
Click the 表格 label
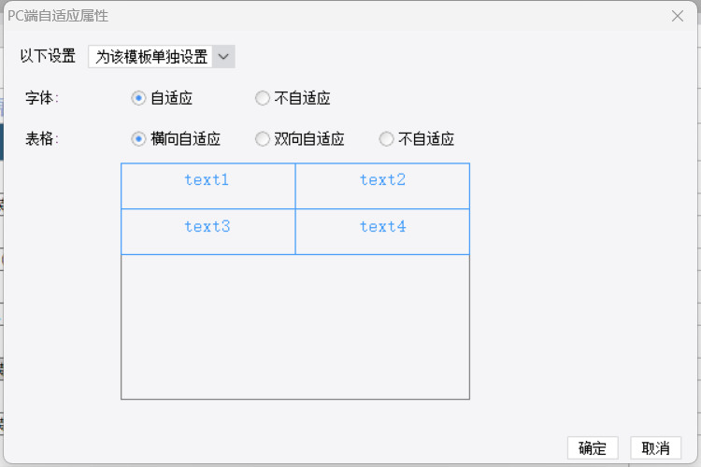click(x=41, y=139)
